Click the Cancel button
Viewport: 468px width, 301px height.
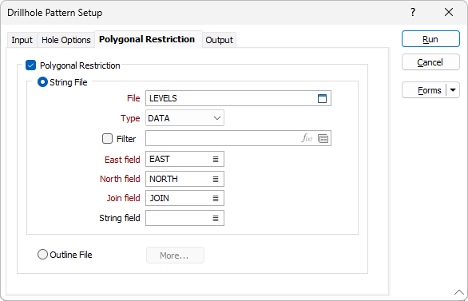pyautogui.click(x=430, y=62)
